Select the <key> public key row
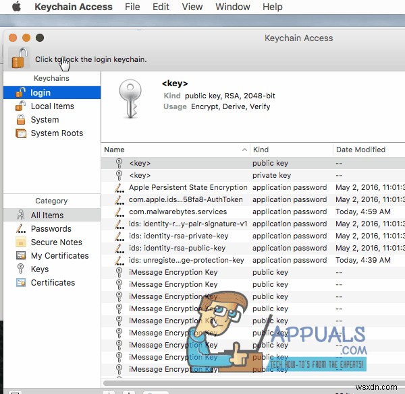This screenshot has height=394, width=405. pyautogui.click(x=253, y=163)
